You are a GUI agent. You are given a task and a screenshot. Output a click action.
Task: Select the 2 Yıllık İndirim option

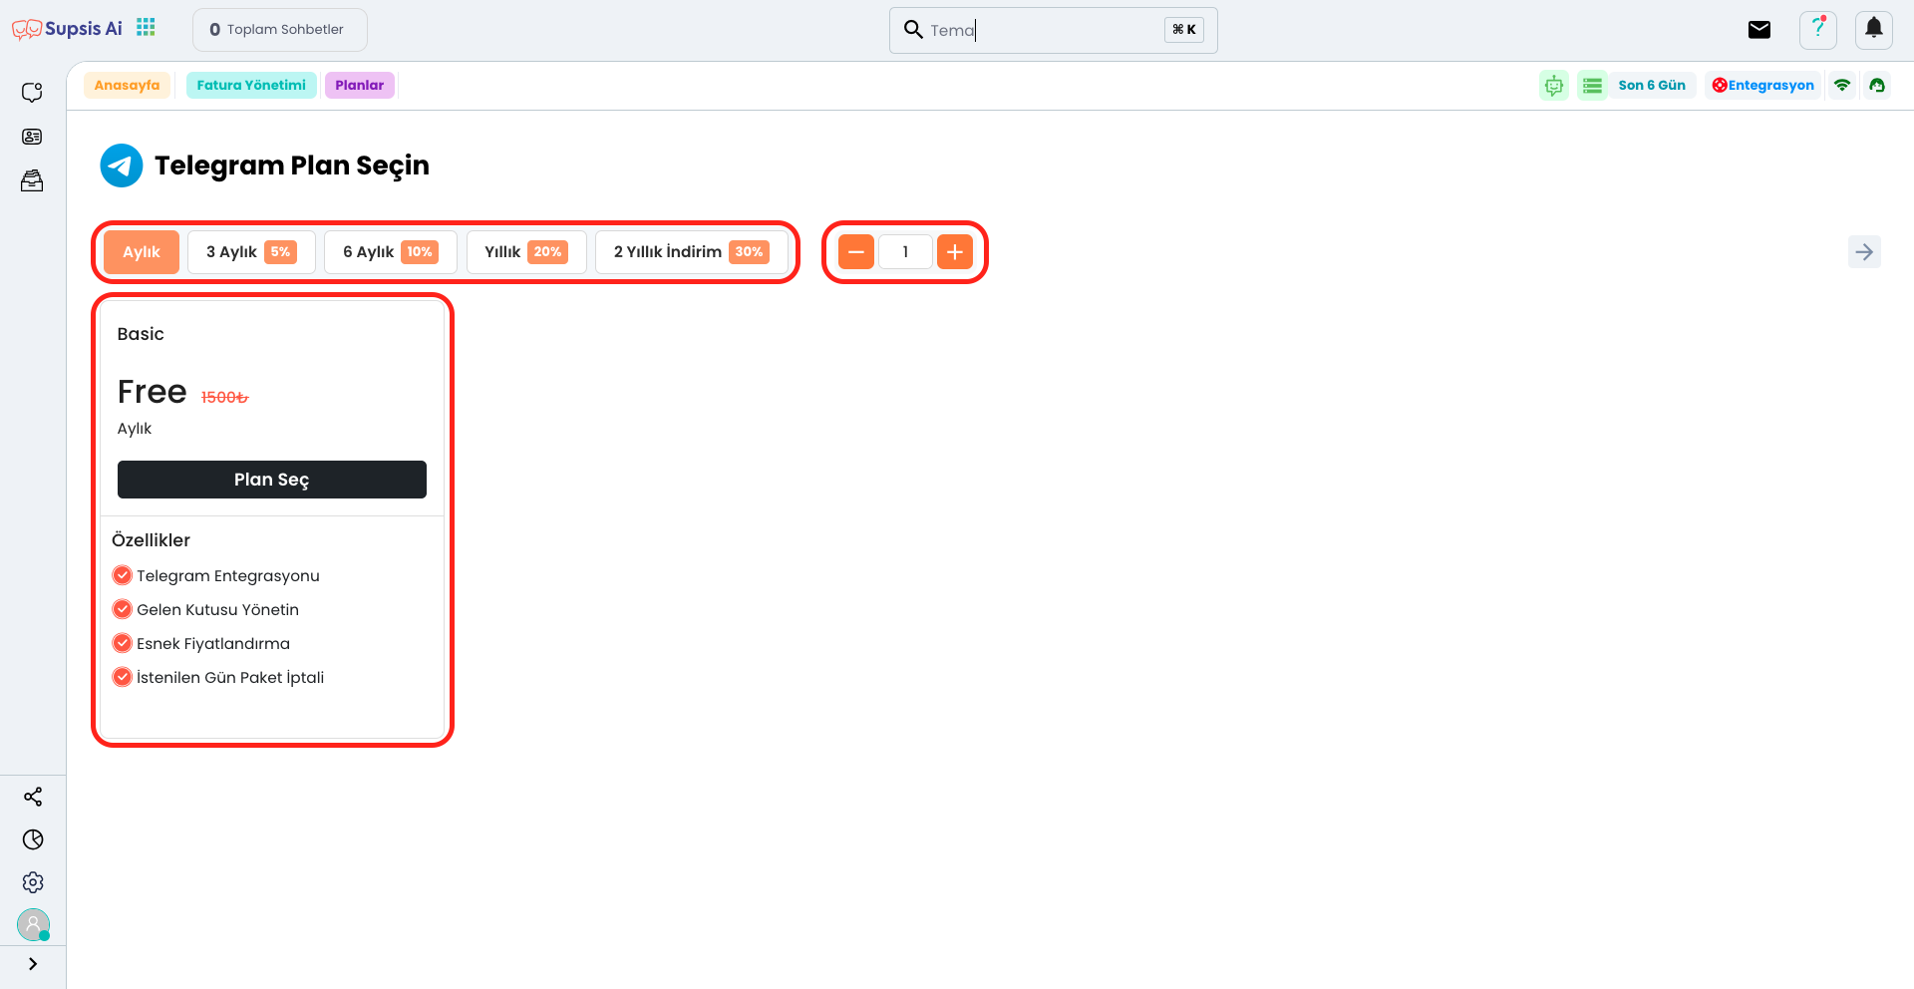[x=692, y=252]
